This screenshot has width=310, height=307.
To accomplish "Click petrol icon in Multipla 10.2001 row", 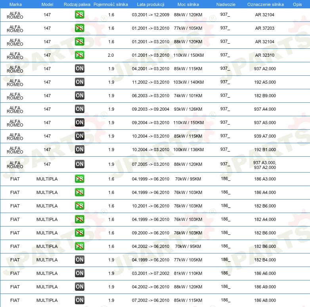I will point(79,206).
